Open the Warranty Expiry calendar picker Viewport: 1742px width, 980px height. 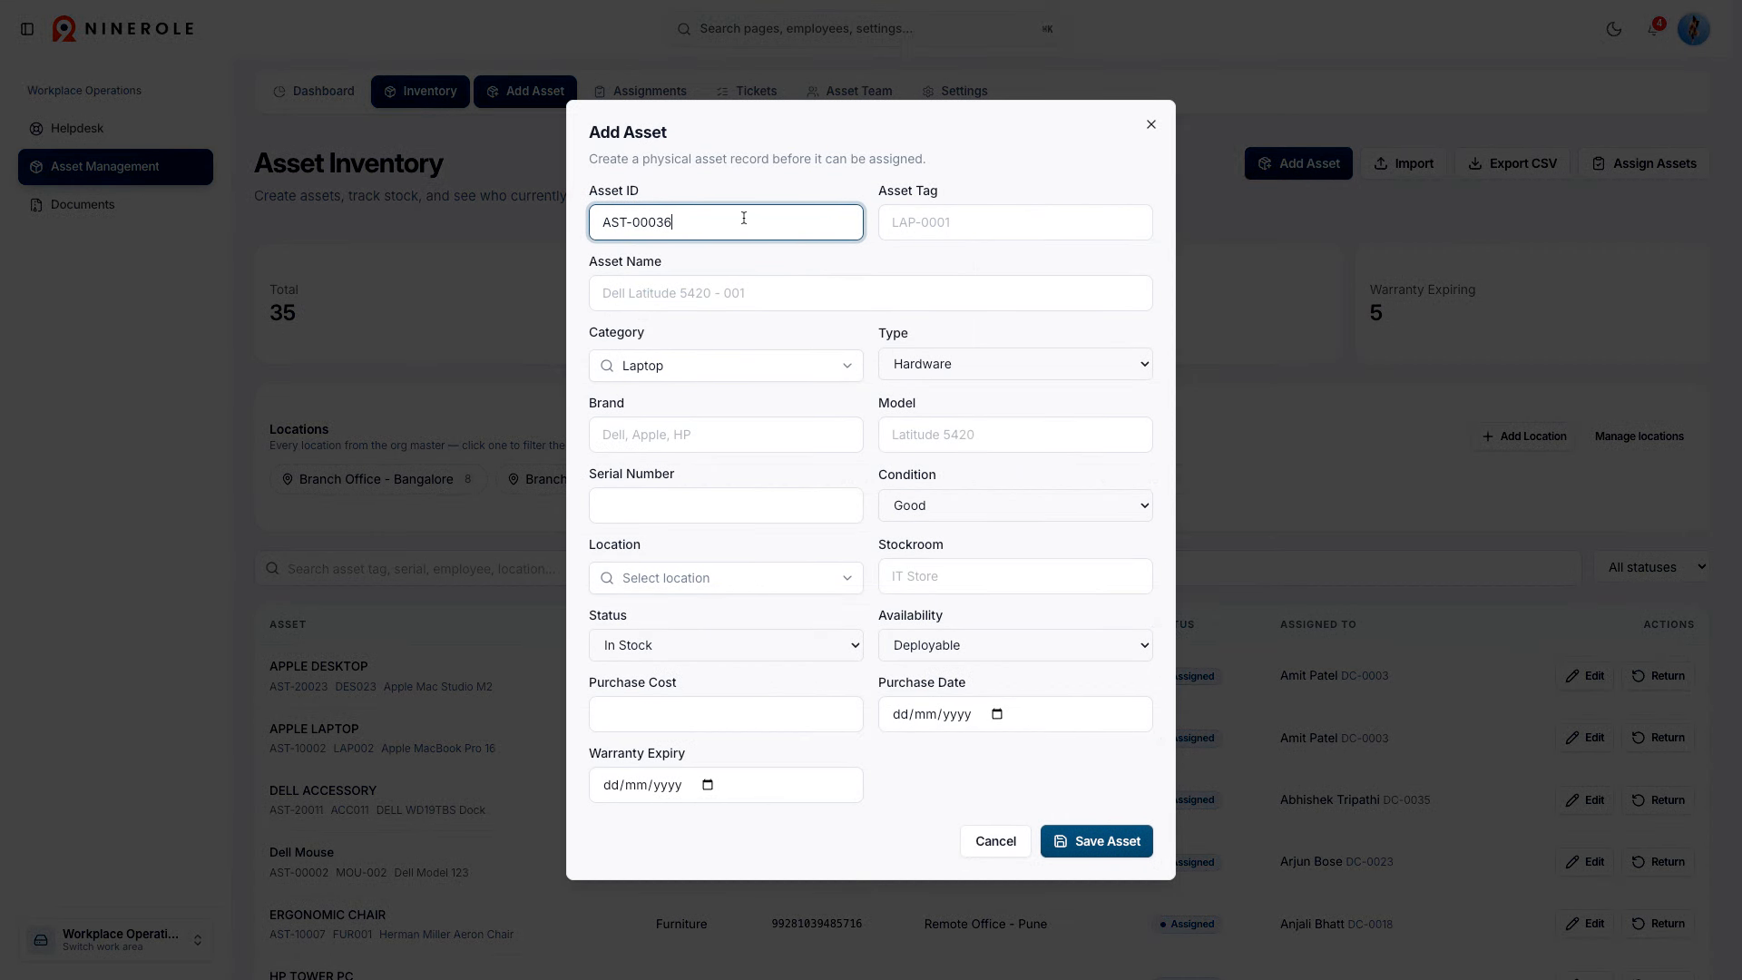point(709,785)
